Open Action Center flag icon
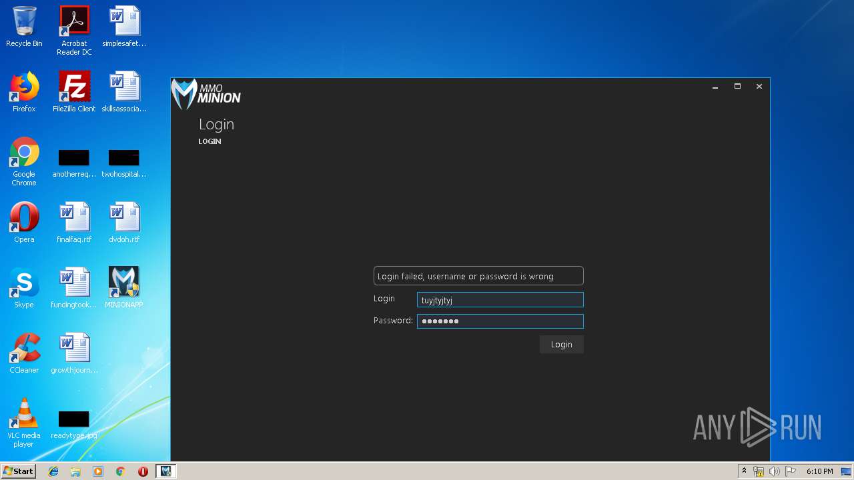This screenshot has width=854, height=480. pos(791,471)
